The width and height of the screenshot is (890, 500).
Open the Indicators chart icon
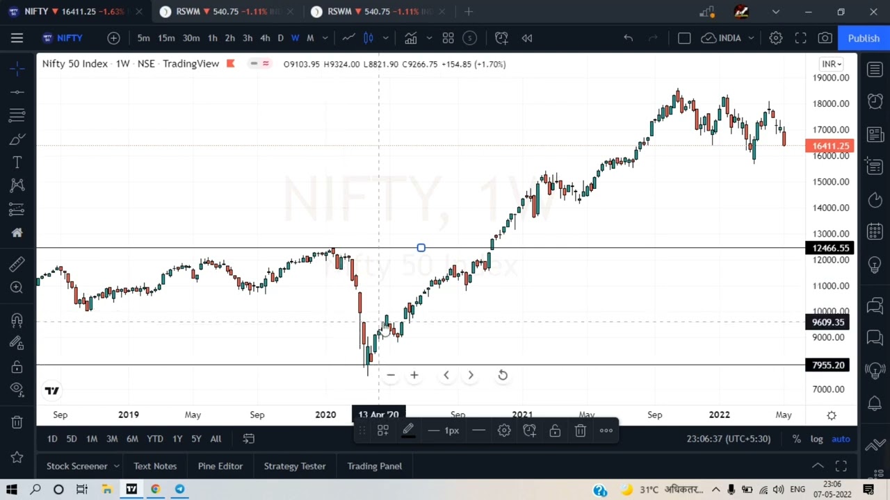click(411, 38)
